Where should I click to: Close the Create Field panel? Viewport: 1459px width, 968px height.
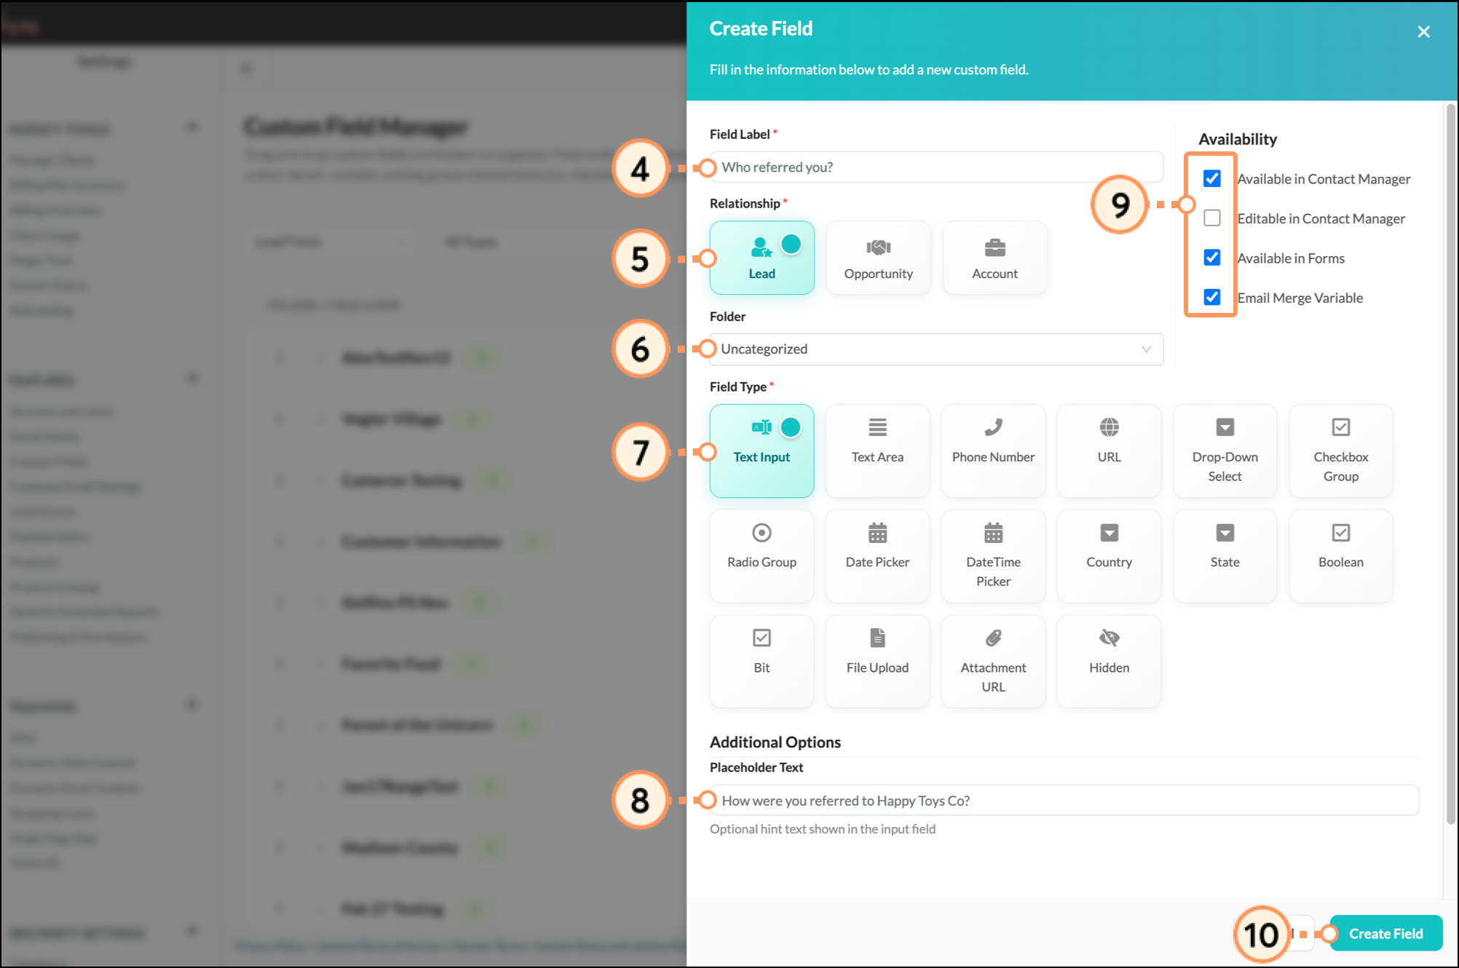tap(1423, 32)
